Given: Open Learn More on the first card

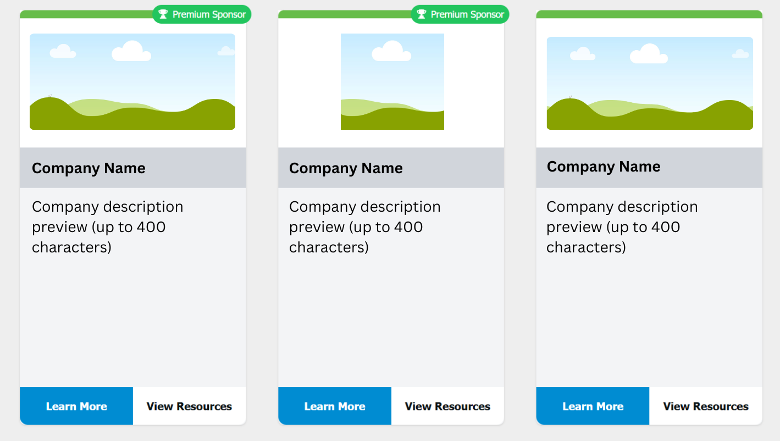Looking at the screenshot, I should 76,406.
